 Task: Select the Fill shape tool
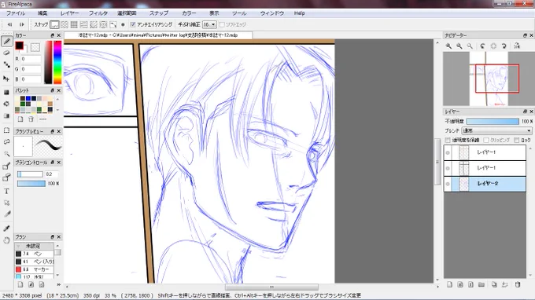(6, 93)
